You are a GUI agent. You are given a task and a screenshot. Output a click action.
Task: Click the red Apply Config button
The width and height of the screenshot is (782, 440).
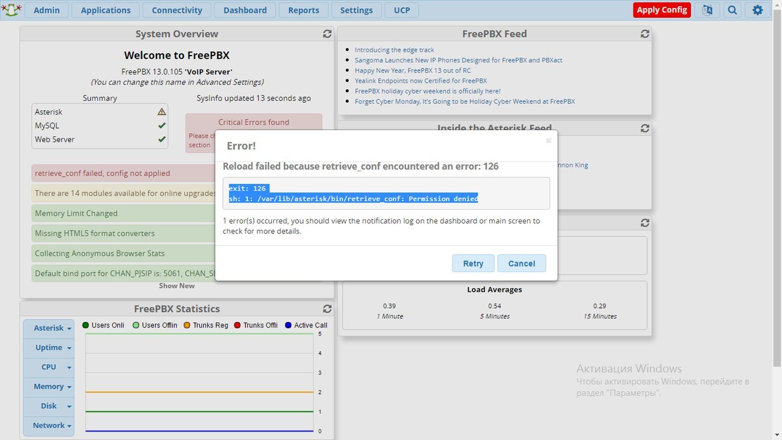(662, 10)
